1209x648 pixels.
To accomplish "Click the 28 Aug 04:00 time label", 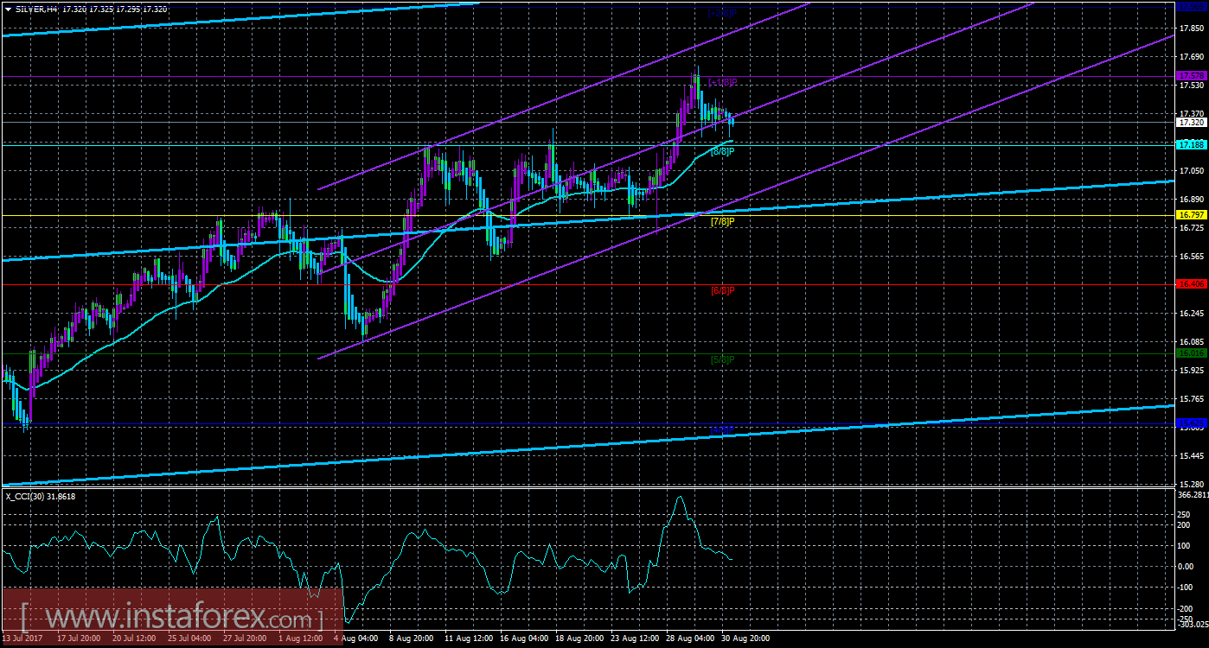I will coord(691,638).
